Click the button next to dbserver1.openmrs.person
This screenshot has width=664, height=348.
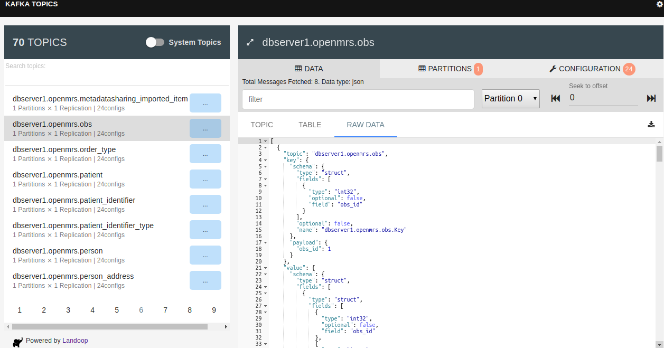(x=205, y=255)
